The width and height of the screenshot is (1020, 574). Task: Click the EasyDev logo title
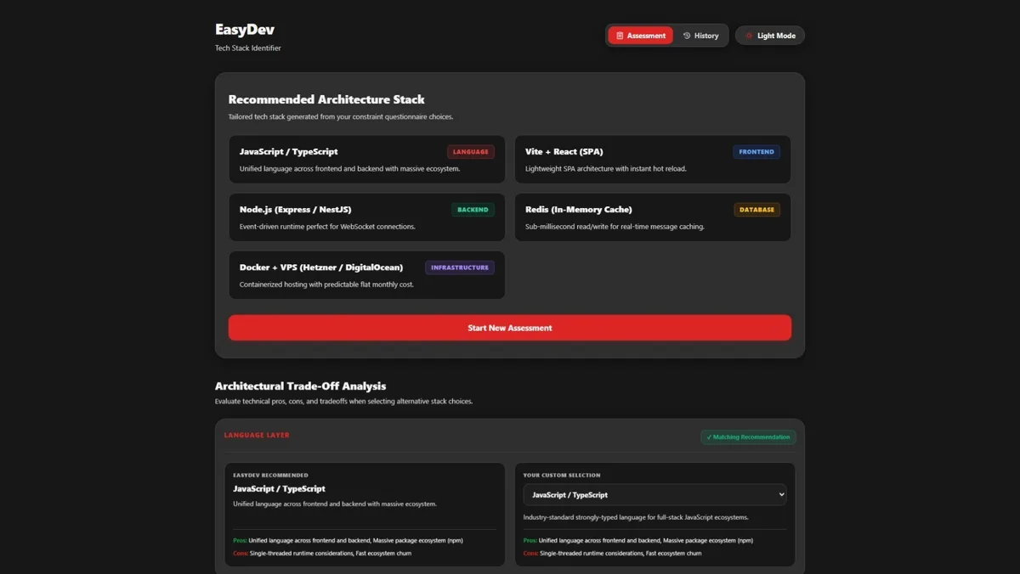[x=245, y=30]
